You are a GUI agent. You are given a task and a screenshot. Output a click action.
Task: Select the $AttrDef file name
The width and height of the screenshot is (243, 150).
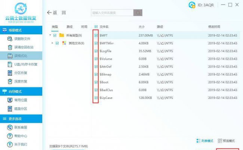click(x=105, y=66)
